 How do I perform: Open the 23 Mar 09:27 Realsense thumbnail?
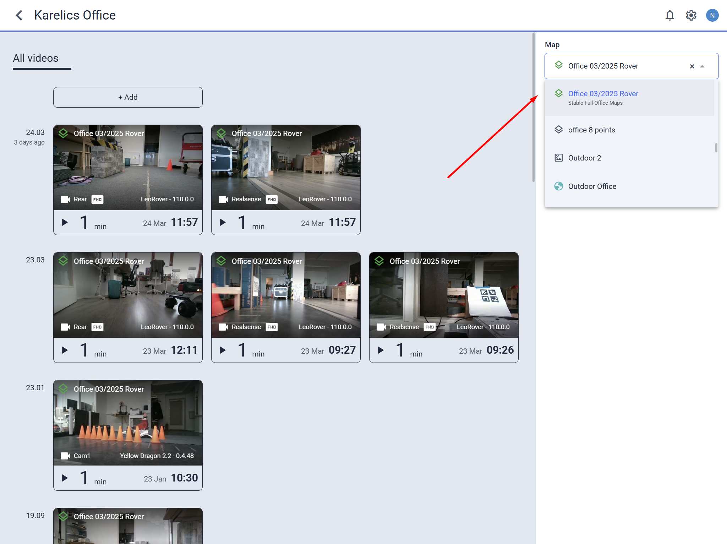point(286,295)
